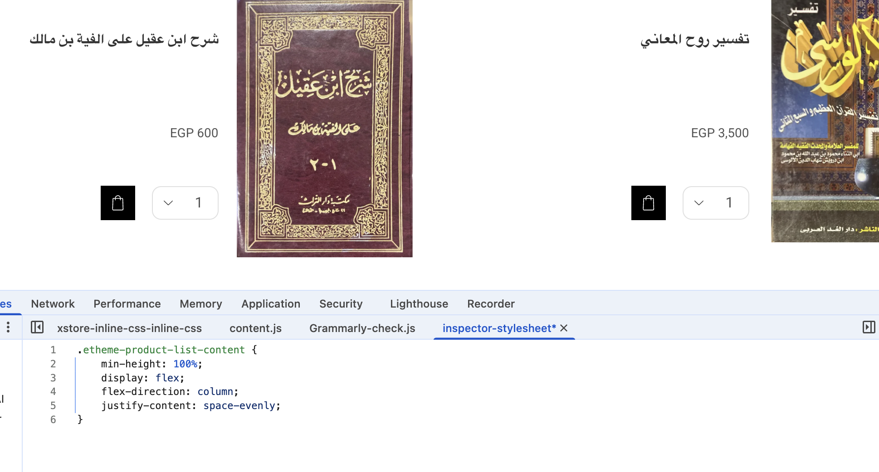Expand quantity dropdown for the EGP 600 book
879x472 pixels.
click(168, 203)
